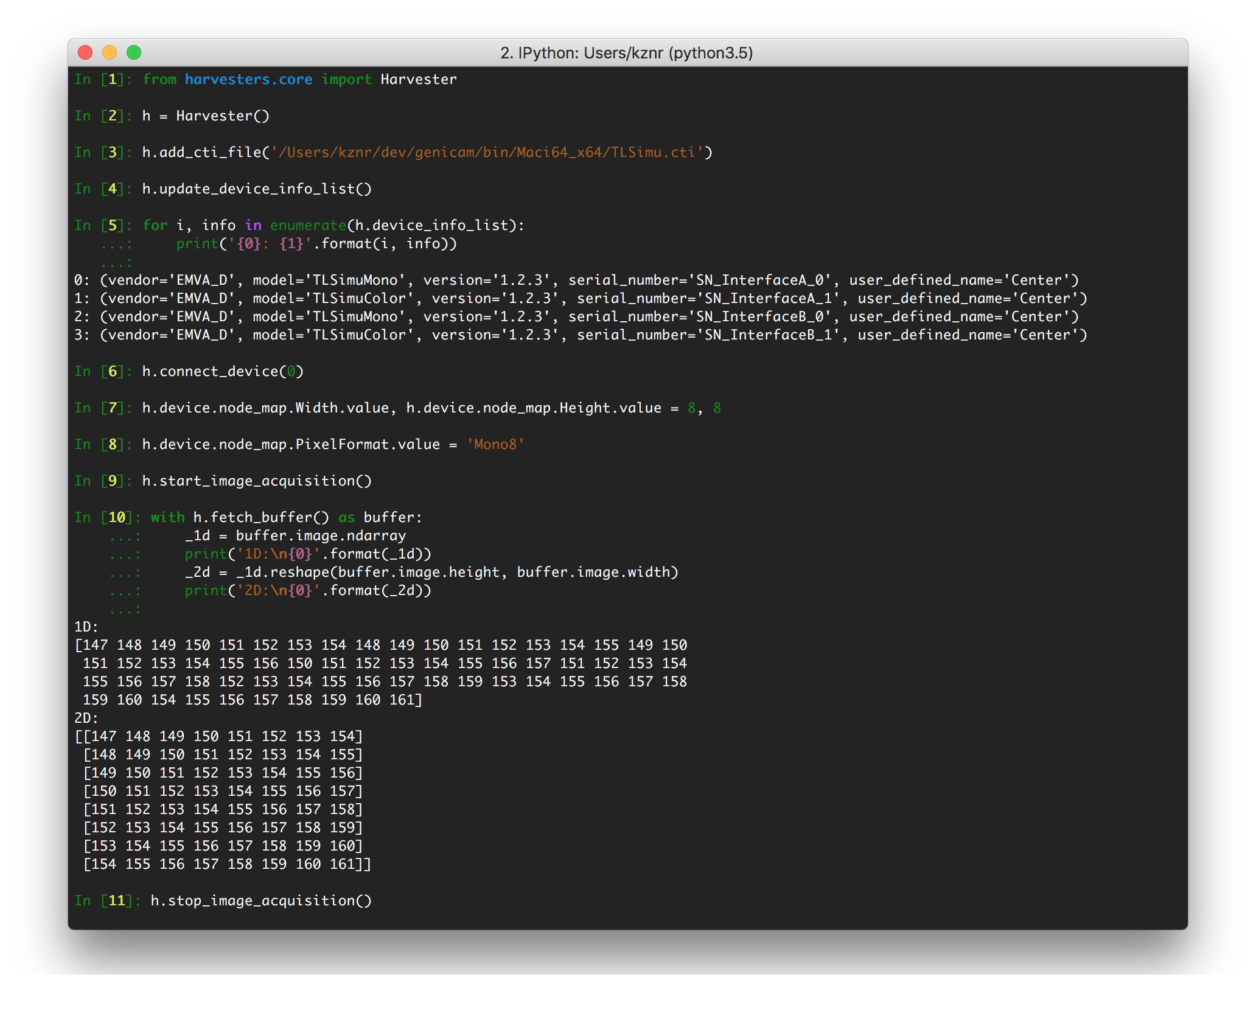Click the '1D:' output label
The width and height of the screenshot is (1256, 1027).
coord(86,627)
